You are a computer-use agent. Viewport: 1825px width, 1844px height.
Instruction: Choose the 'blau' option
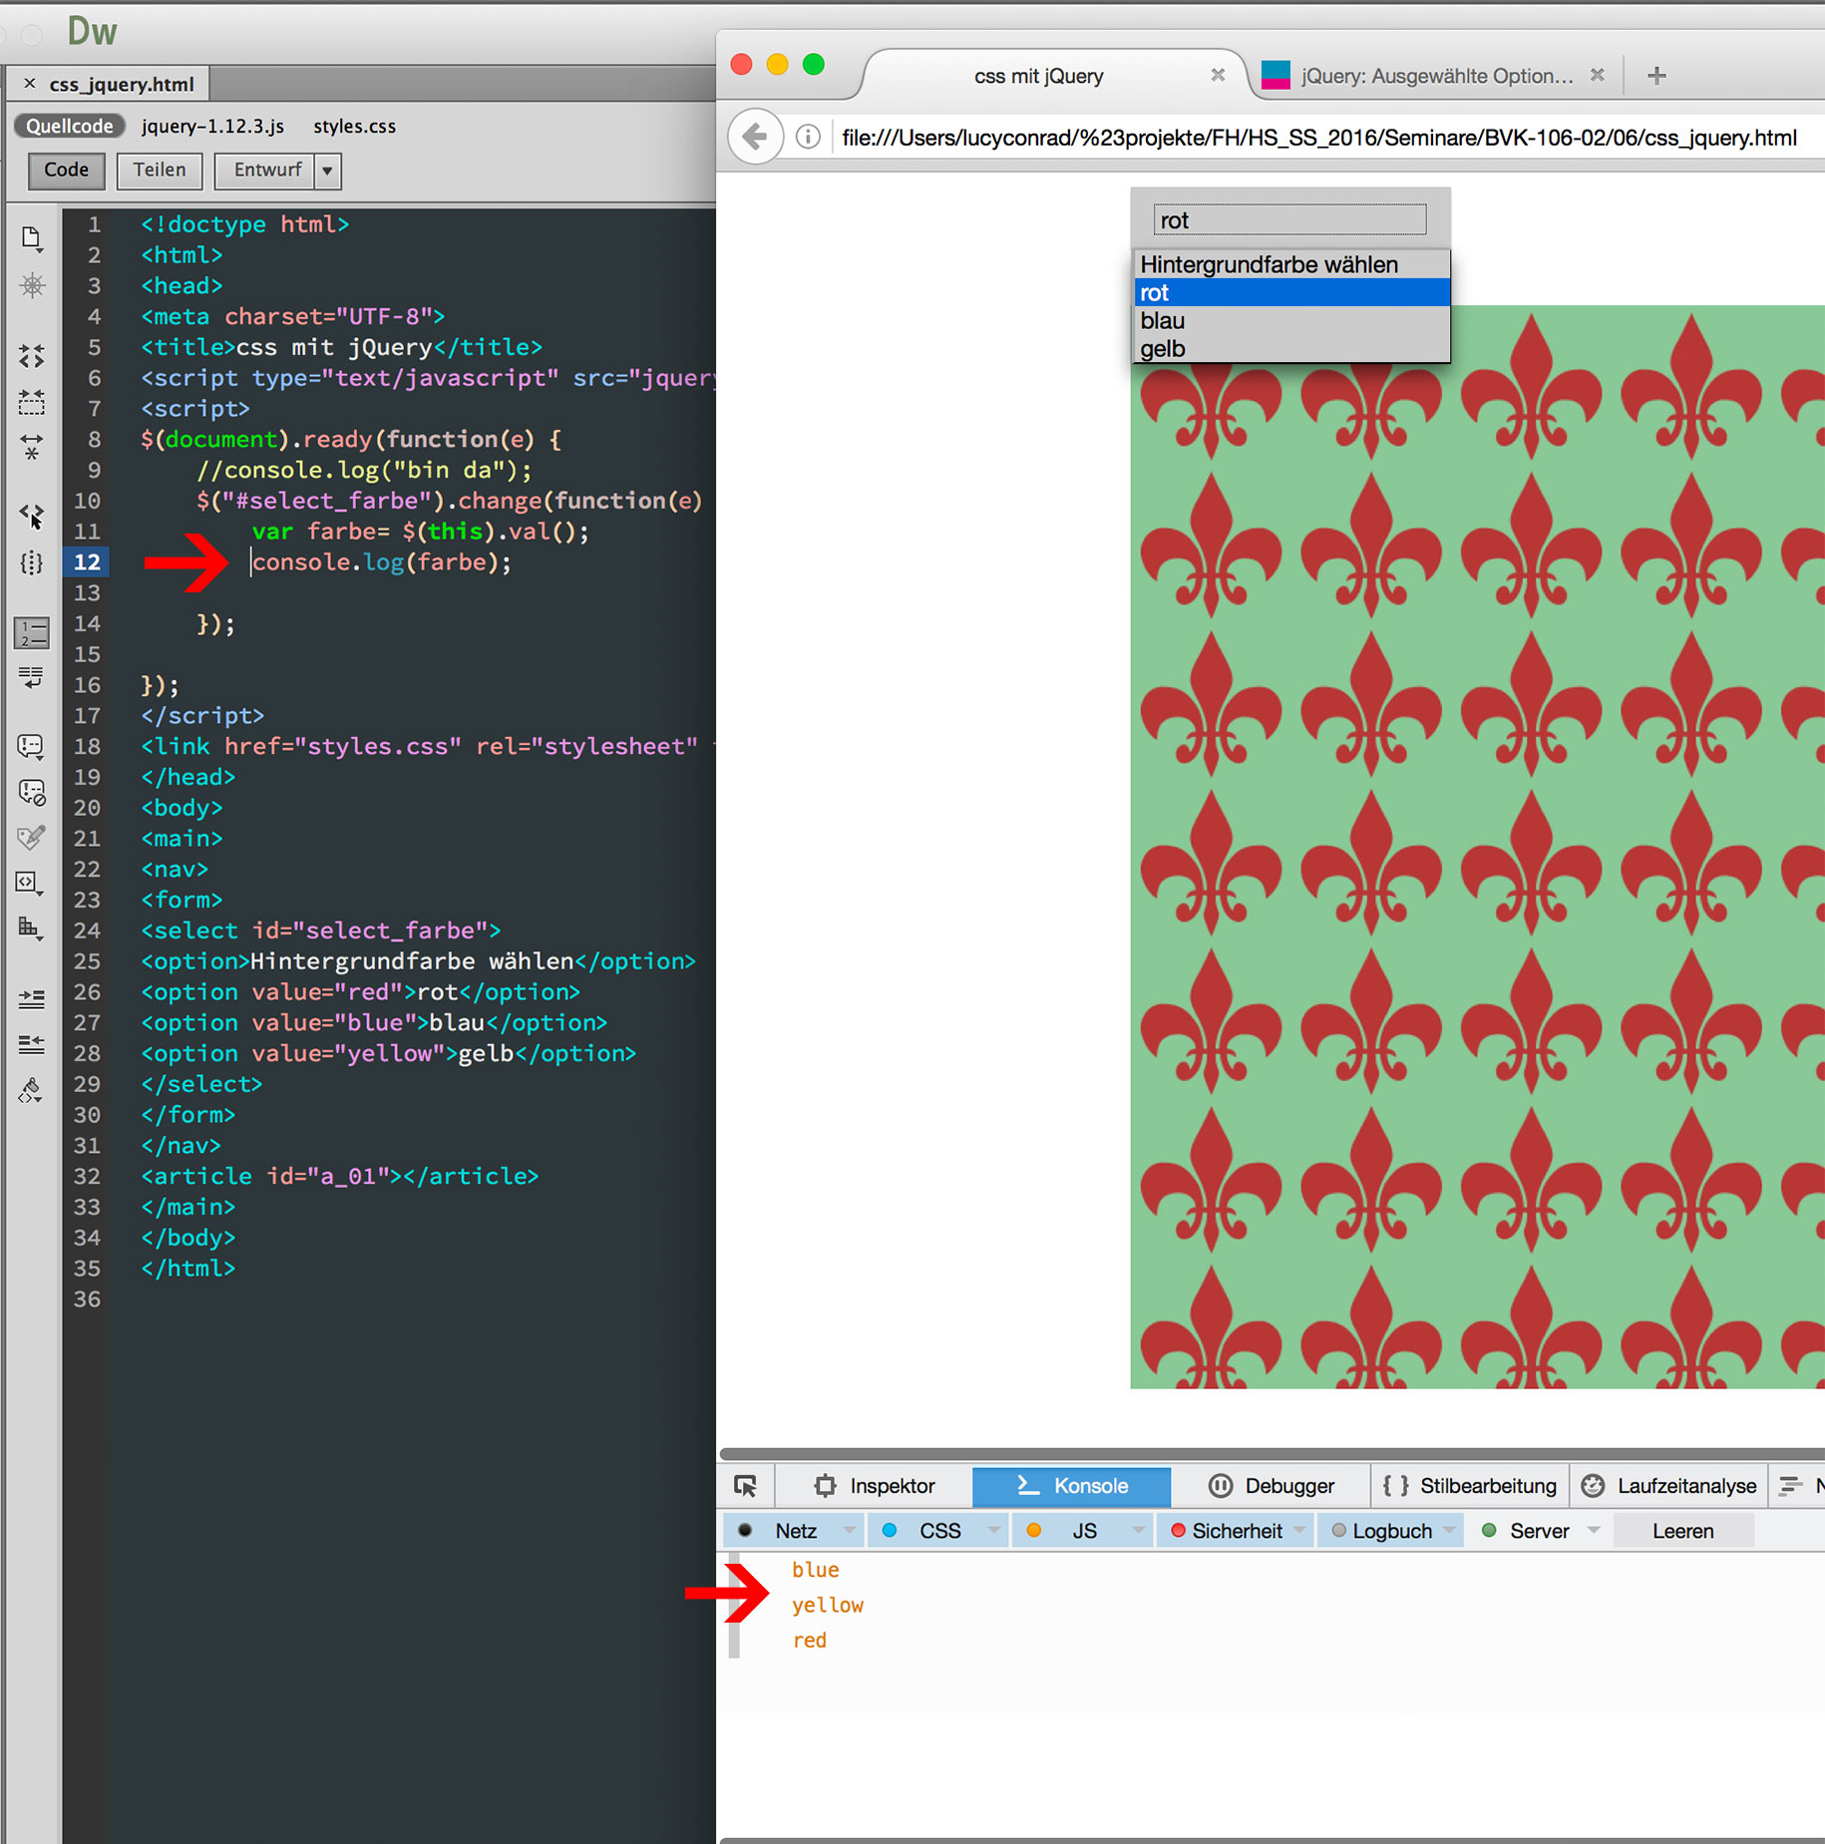1291,320
